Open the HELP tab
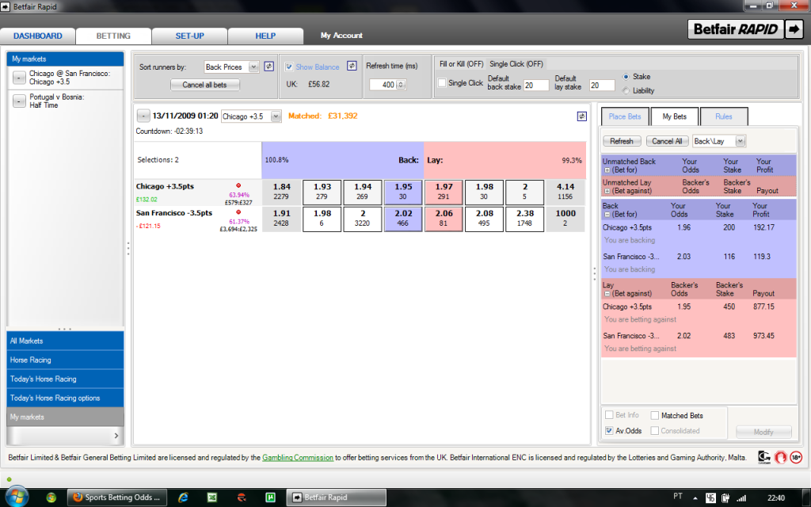 (265, 36)
